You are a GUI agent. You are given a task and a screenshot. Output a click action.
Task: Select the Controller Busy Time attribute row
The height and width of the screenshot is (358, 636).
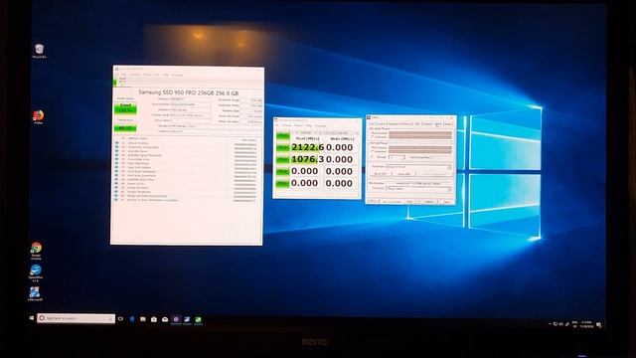coord(186,179)
